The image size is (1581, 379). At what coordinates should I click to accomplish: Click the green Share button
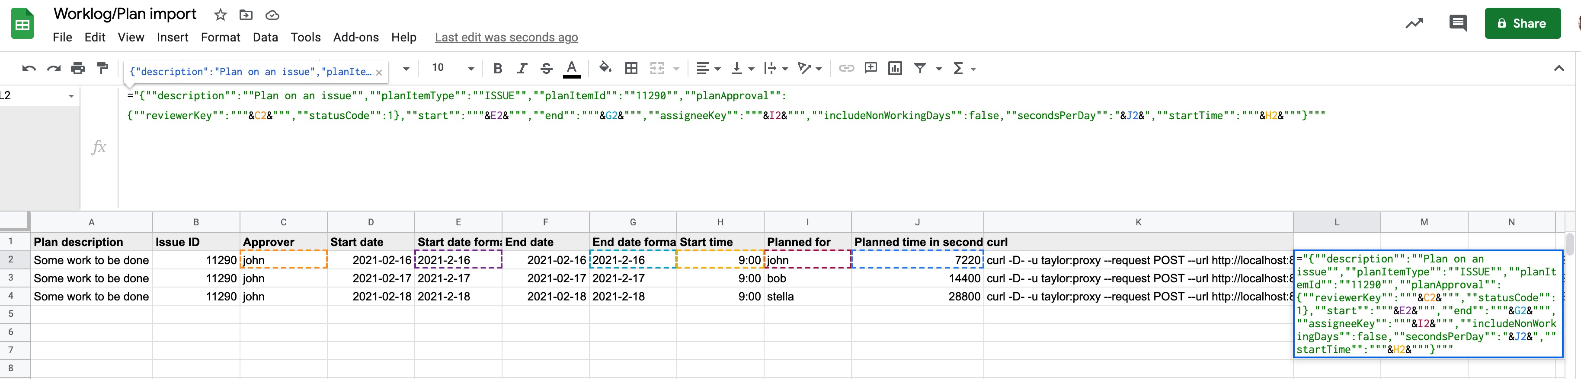[x=1522, y=23]
